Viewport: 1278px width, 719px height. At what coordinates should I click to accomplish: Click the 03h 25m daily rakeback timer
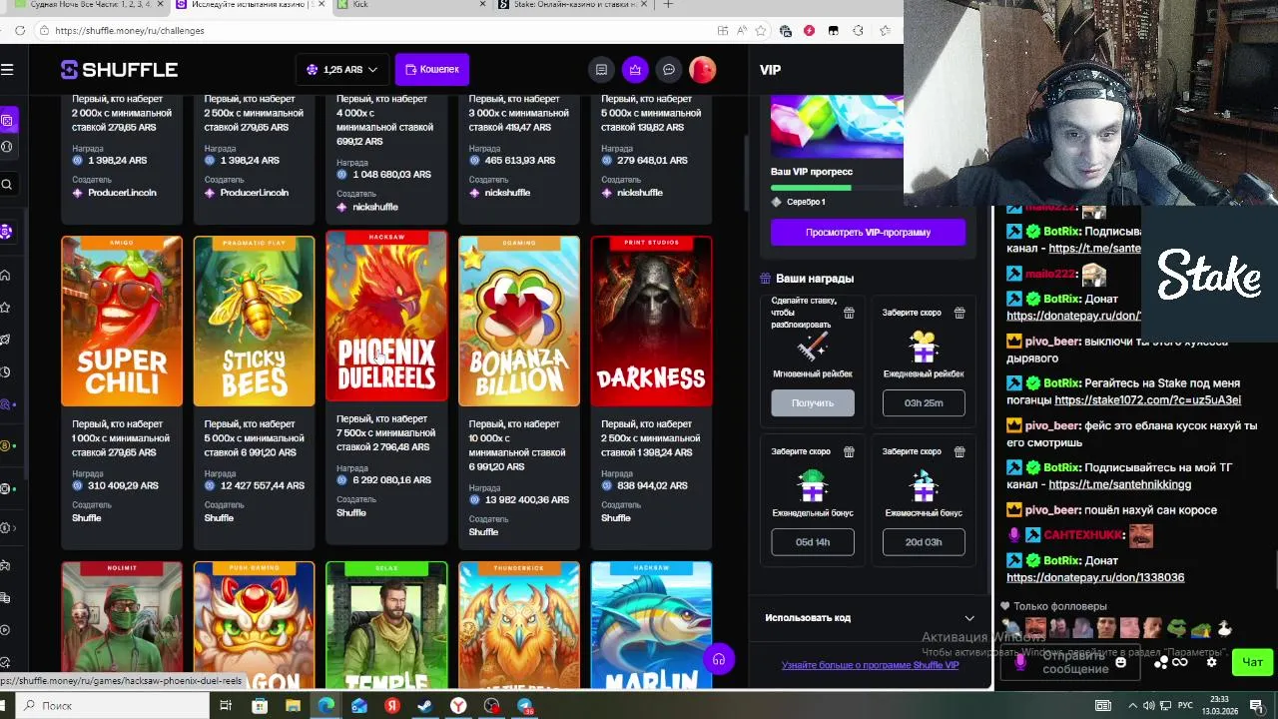924,403
